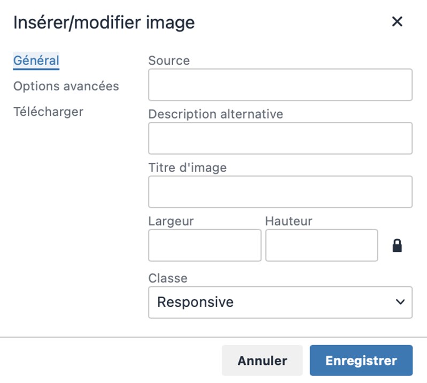This screenshot has width=427, height=383.
Task: Focus the Description alternative field
Action: tap(280, 138)
